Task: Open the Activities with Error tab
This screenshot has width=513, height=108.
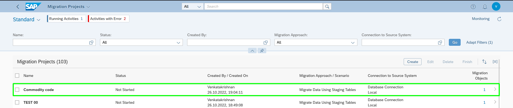Action: 108,19
